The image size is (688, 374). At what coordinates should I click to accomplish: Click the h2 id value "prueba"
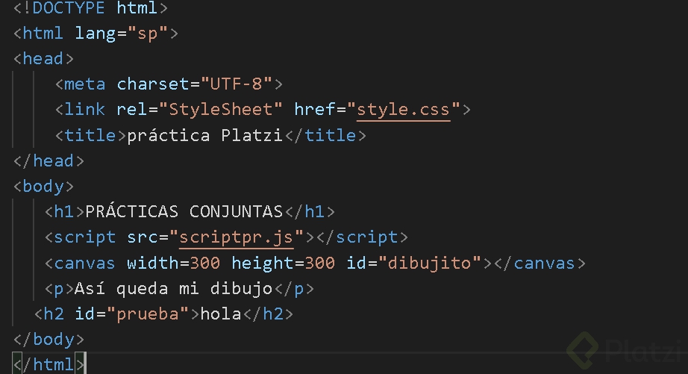(x=148, y=314)
